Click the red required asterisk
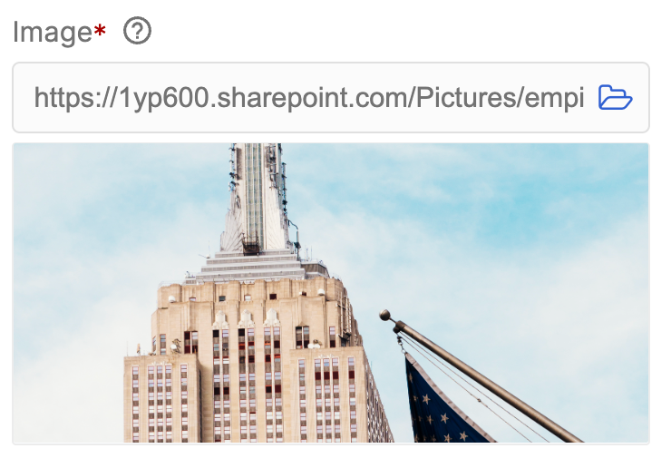 [x=100, y=30]
